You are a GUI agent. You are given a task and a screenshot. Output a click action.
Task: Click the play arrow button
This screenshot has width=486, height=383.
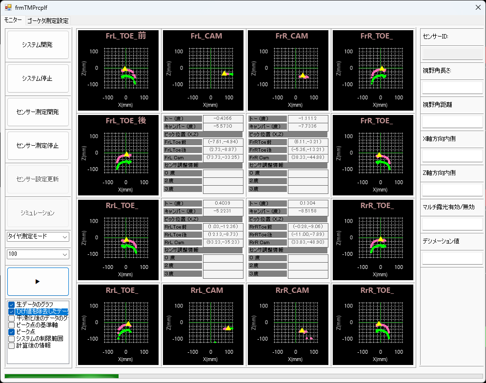pos(38,282)
